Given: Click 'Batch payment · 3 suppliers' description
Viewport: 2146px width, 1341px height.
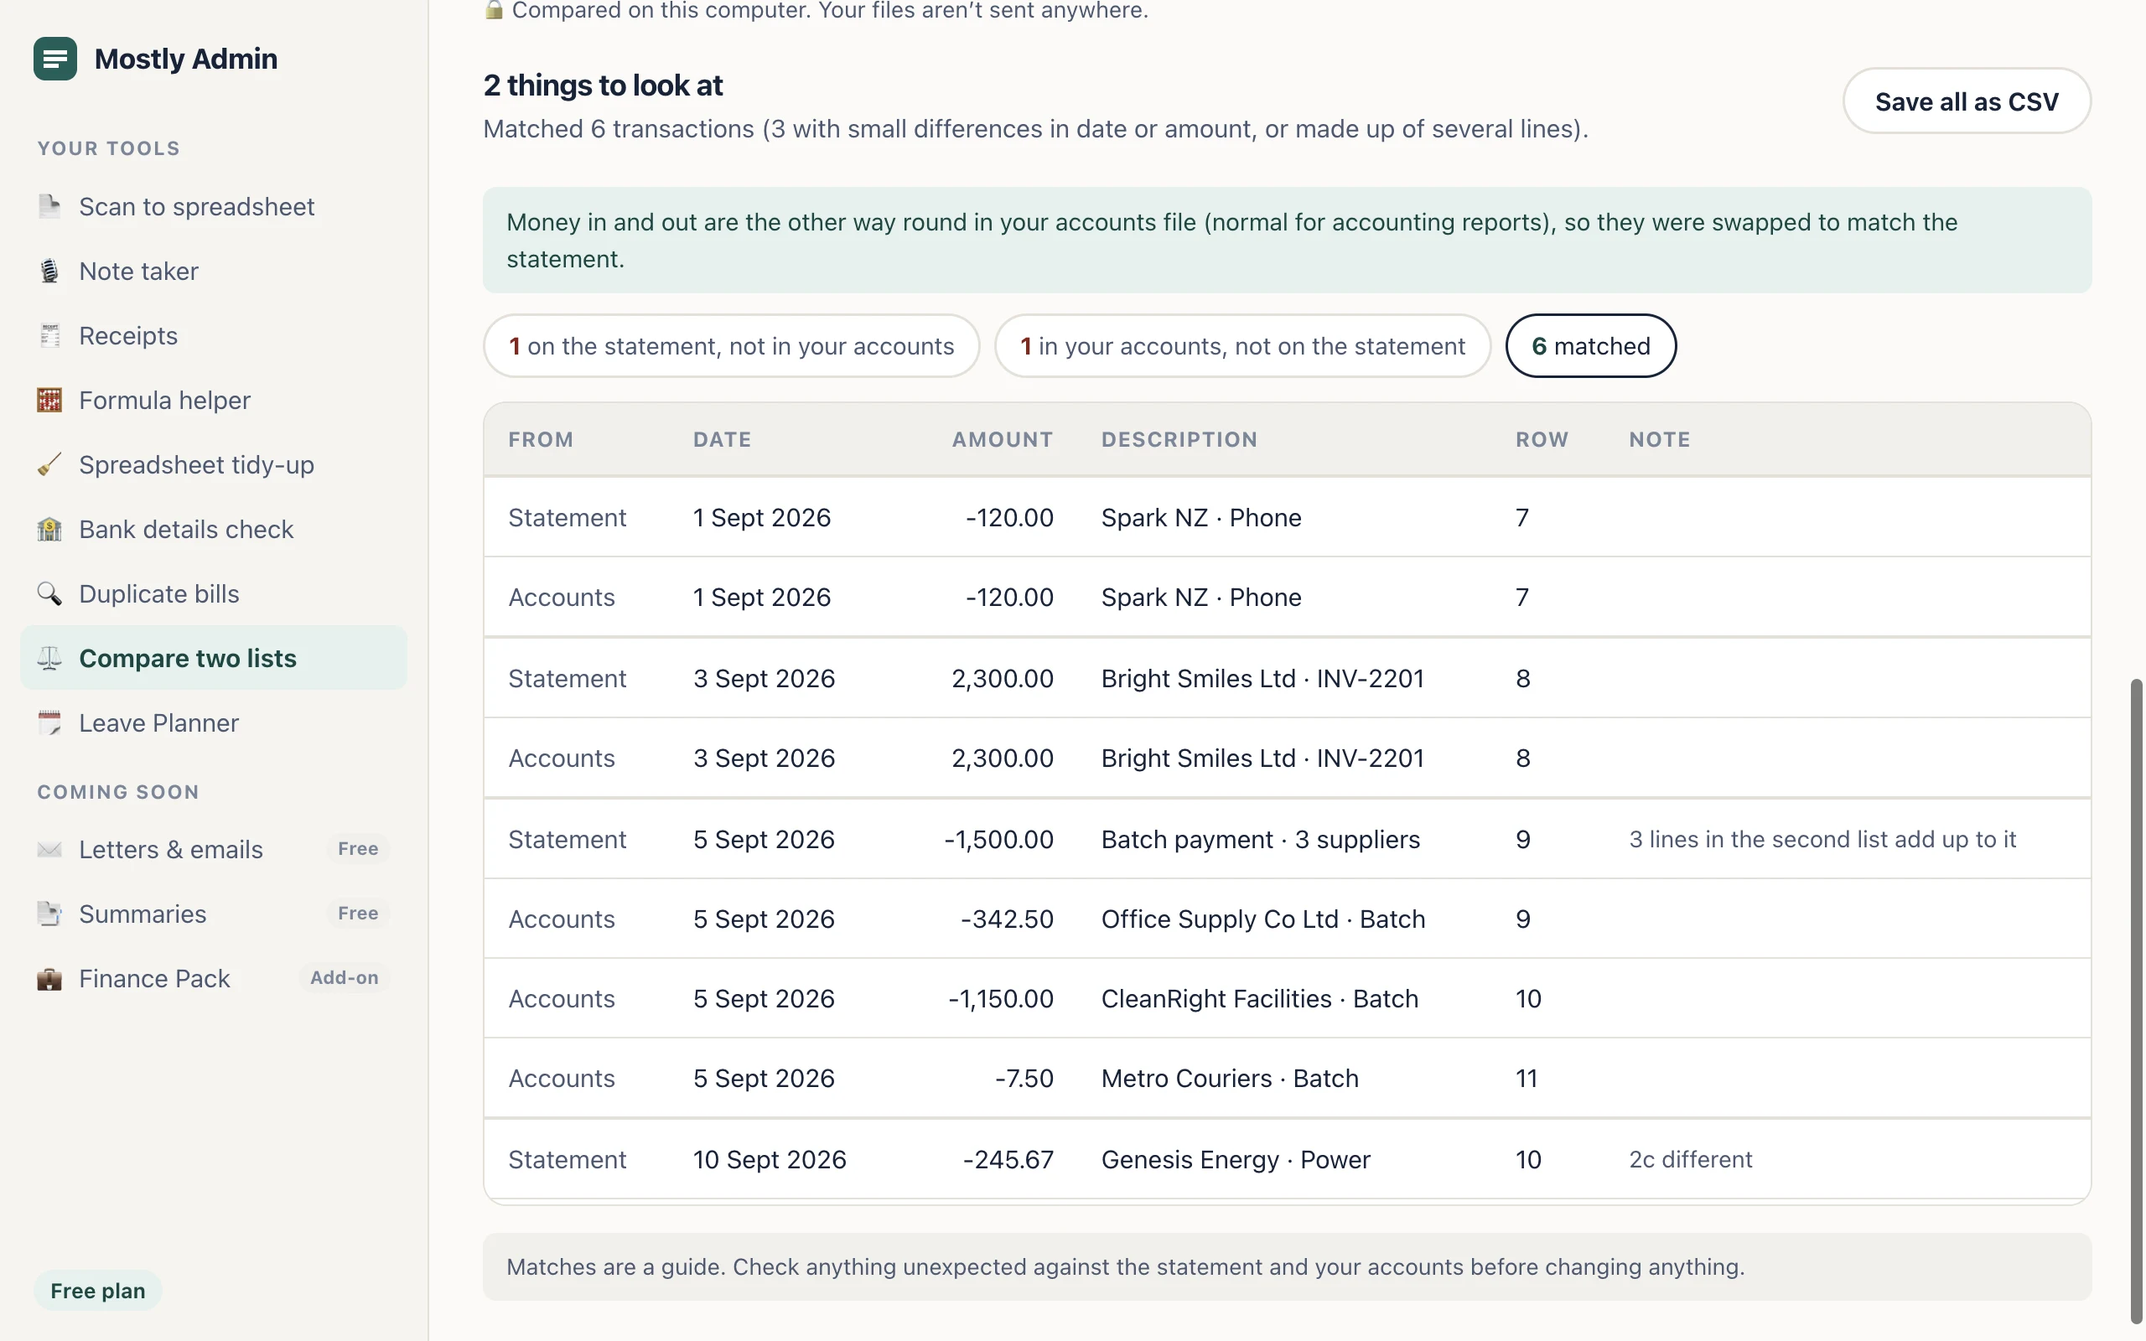Looking at the screenshot, I should pos(1260,840).
